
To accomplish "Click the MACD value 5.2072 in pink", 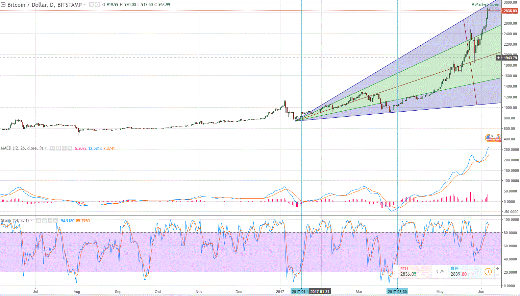I will pos(81,148).
